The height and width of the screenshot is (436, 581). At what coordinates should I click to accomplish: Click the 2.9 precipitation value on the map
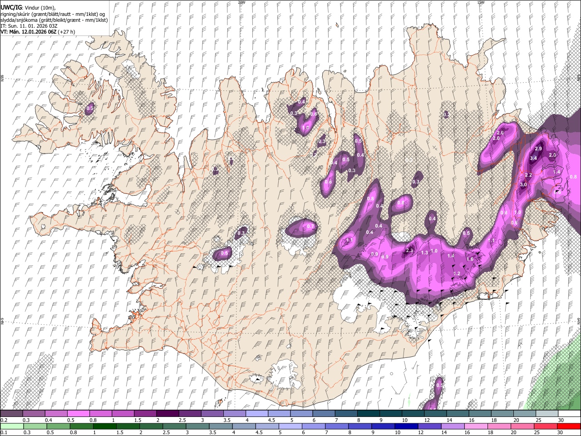click(x=539, y=149)
